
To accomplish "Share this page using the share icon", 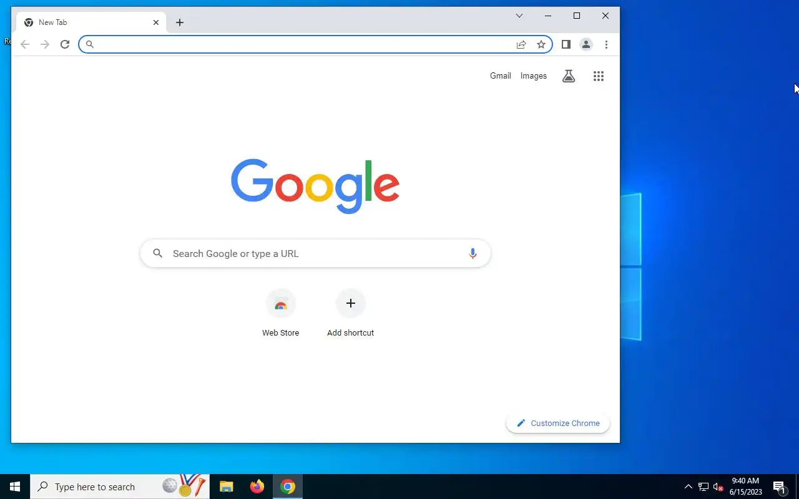I will point(521,44).
